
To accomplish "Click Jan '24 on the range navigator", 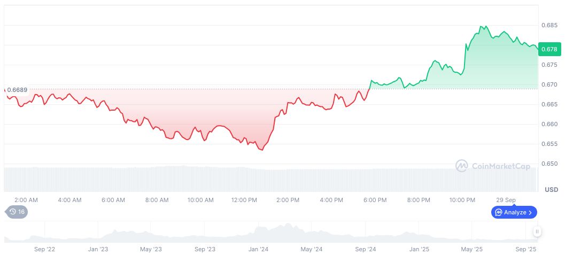I will coord(258,249).
